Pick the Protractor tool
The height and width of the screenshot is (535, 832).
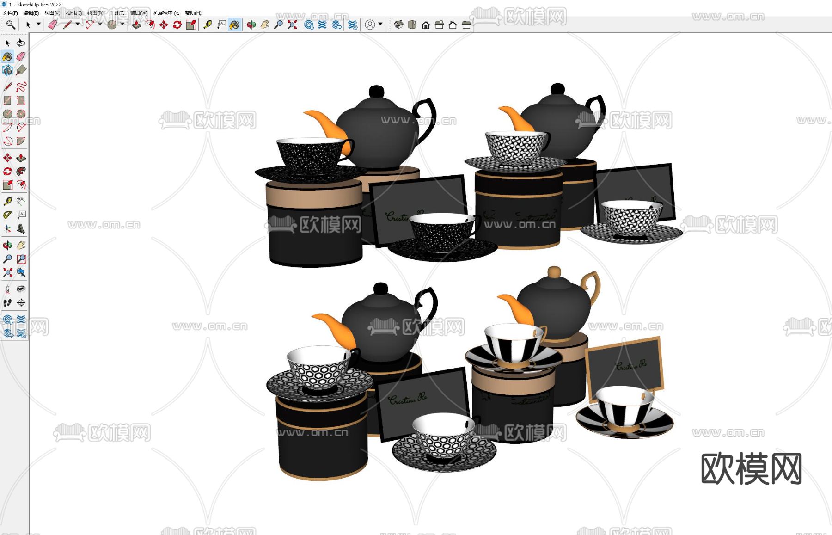pos(7,215)
